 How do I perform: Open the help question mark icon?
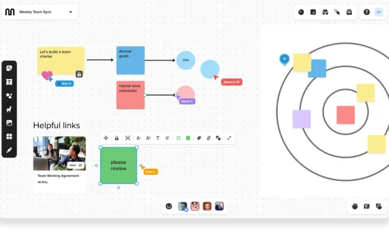367,12
